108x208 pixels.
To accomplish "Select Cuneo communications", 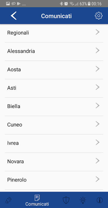I will (x=54, y=125).
